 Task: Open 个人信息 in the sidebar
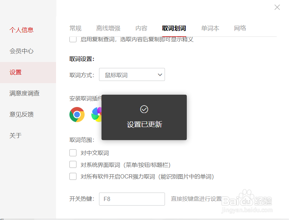[x=21, y=30]
